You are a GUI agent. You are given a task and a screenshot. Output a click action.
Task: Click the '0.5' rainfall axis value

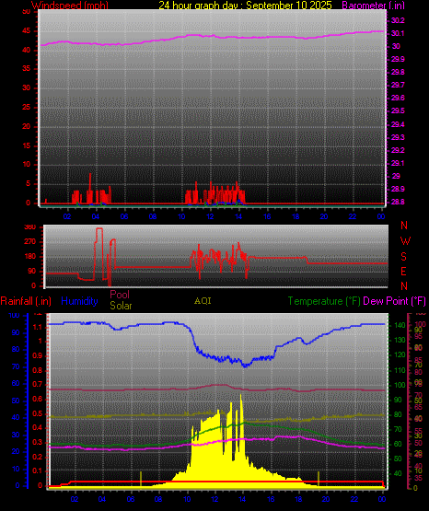pos(38,414)
